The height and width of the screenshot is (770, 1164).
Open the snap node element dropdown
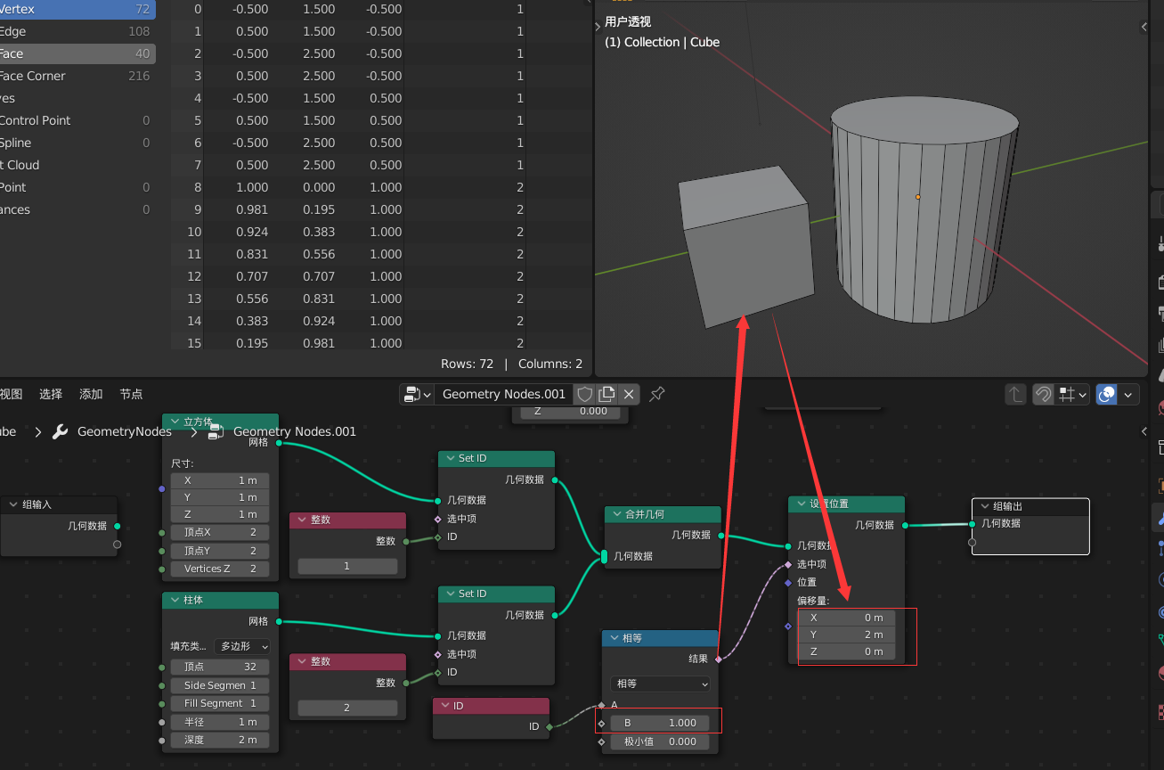coord(1071,394)
